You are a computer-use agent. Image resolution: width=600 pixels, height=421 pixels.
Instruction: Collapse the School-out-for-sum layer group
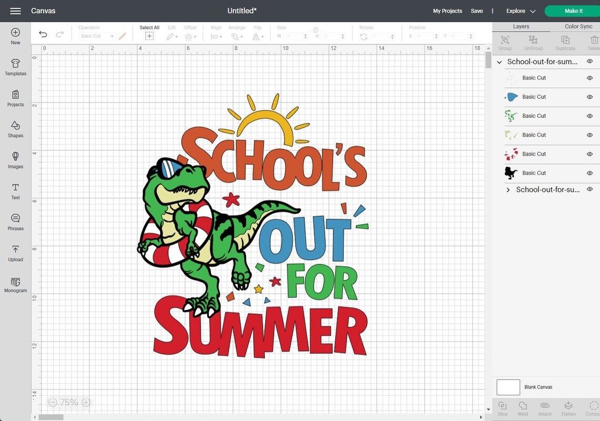(x=499, y=61)
